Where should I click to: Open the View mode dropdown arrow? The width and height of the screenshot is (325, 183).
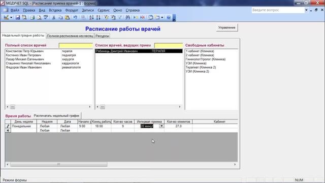coord(11,18)
